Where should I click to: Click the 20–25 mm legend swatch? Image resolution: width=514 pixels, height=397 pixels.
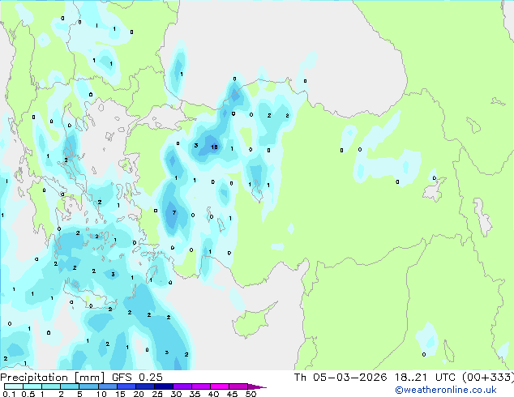click(x=144, y=386)
